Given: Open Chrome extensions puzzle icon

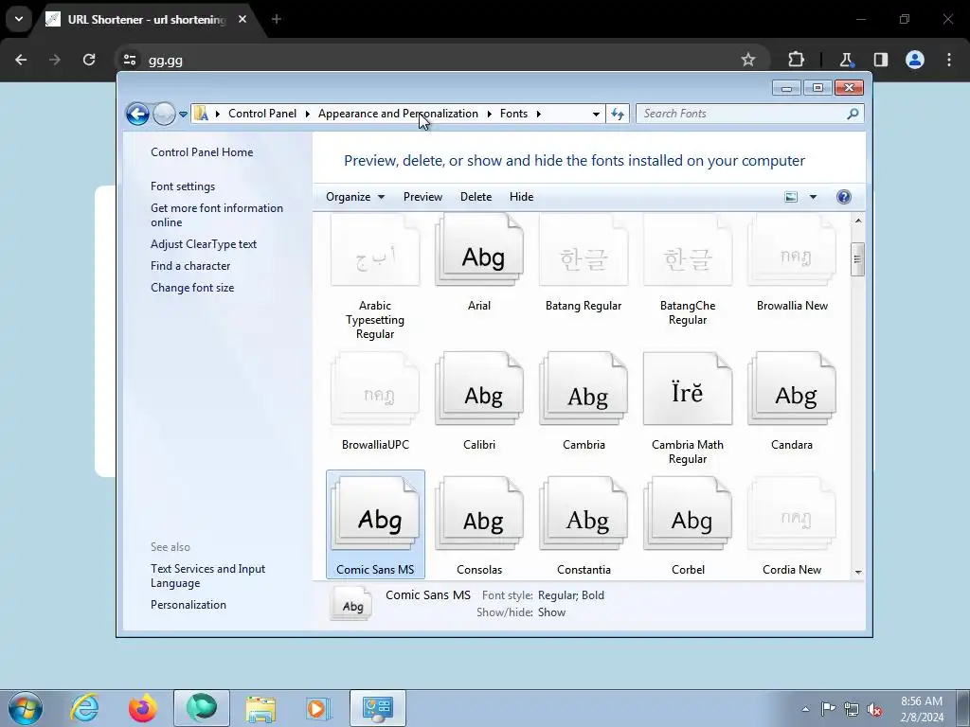Looking at the screenshot, I should point(796,60).
